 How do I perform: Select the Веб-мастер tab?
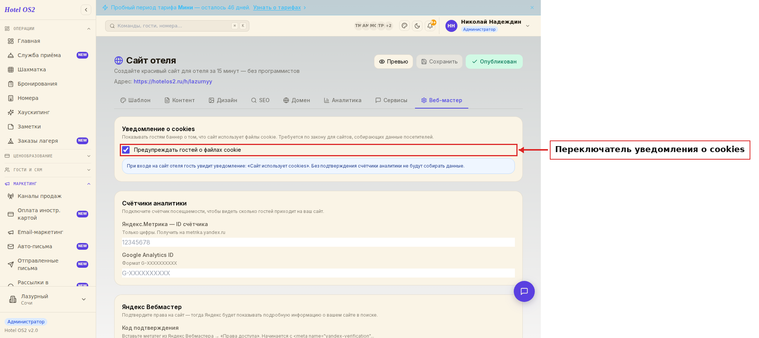[442, 100]
